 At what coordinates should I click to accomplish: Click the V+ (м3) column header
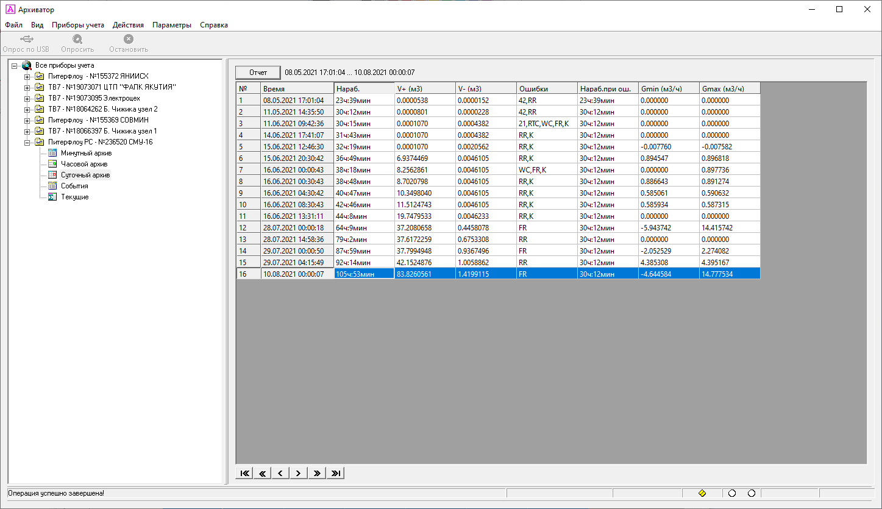[x=425, y=88]
